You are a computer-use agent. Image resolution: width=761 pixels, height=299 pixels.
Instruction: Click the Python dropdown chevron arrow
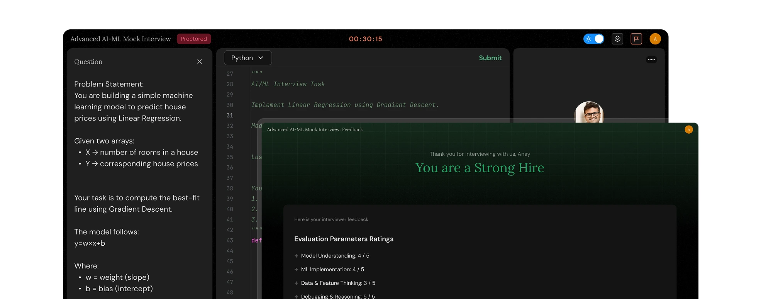point(261,58)
